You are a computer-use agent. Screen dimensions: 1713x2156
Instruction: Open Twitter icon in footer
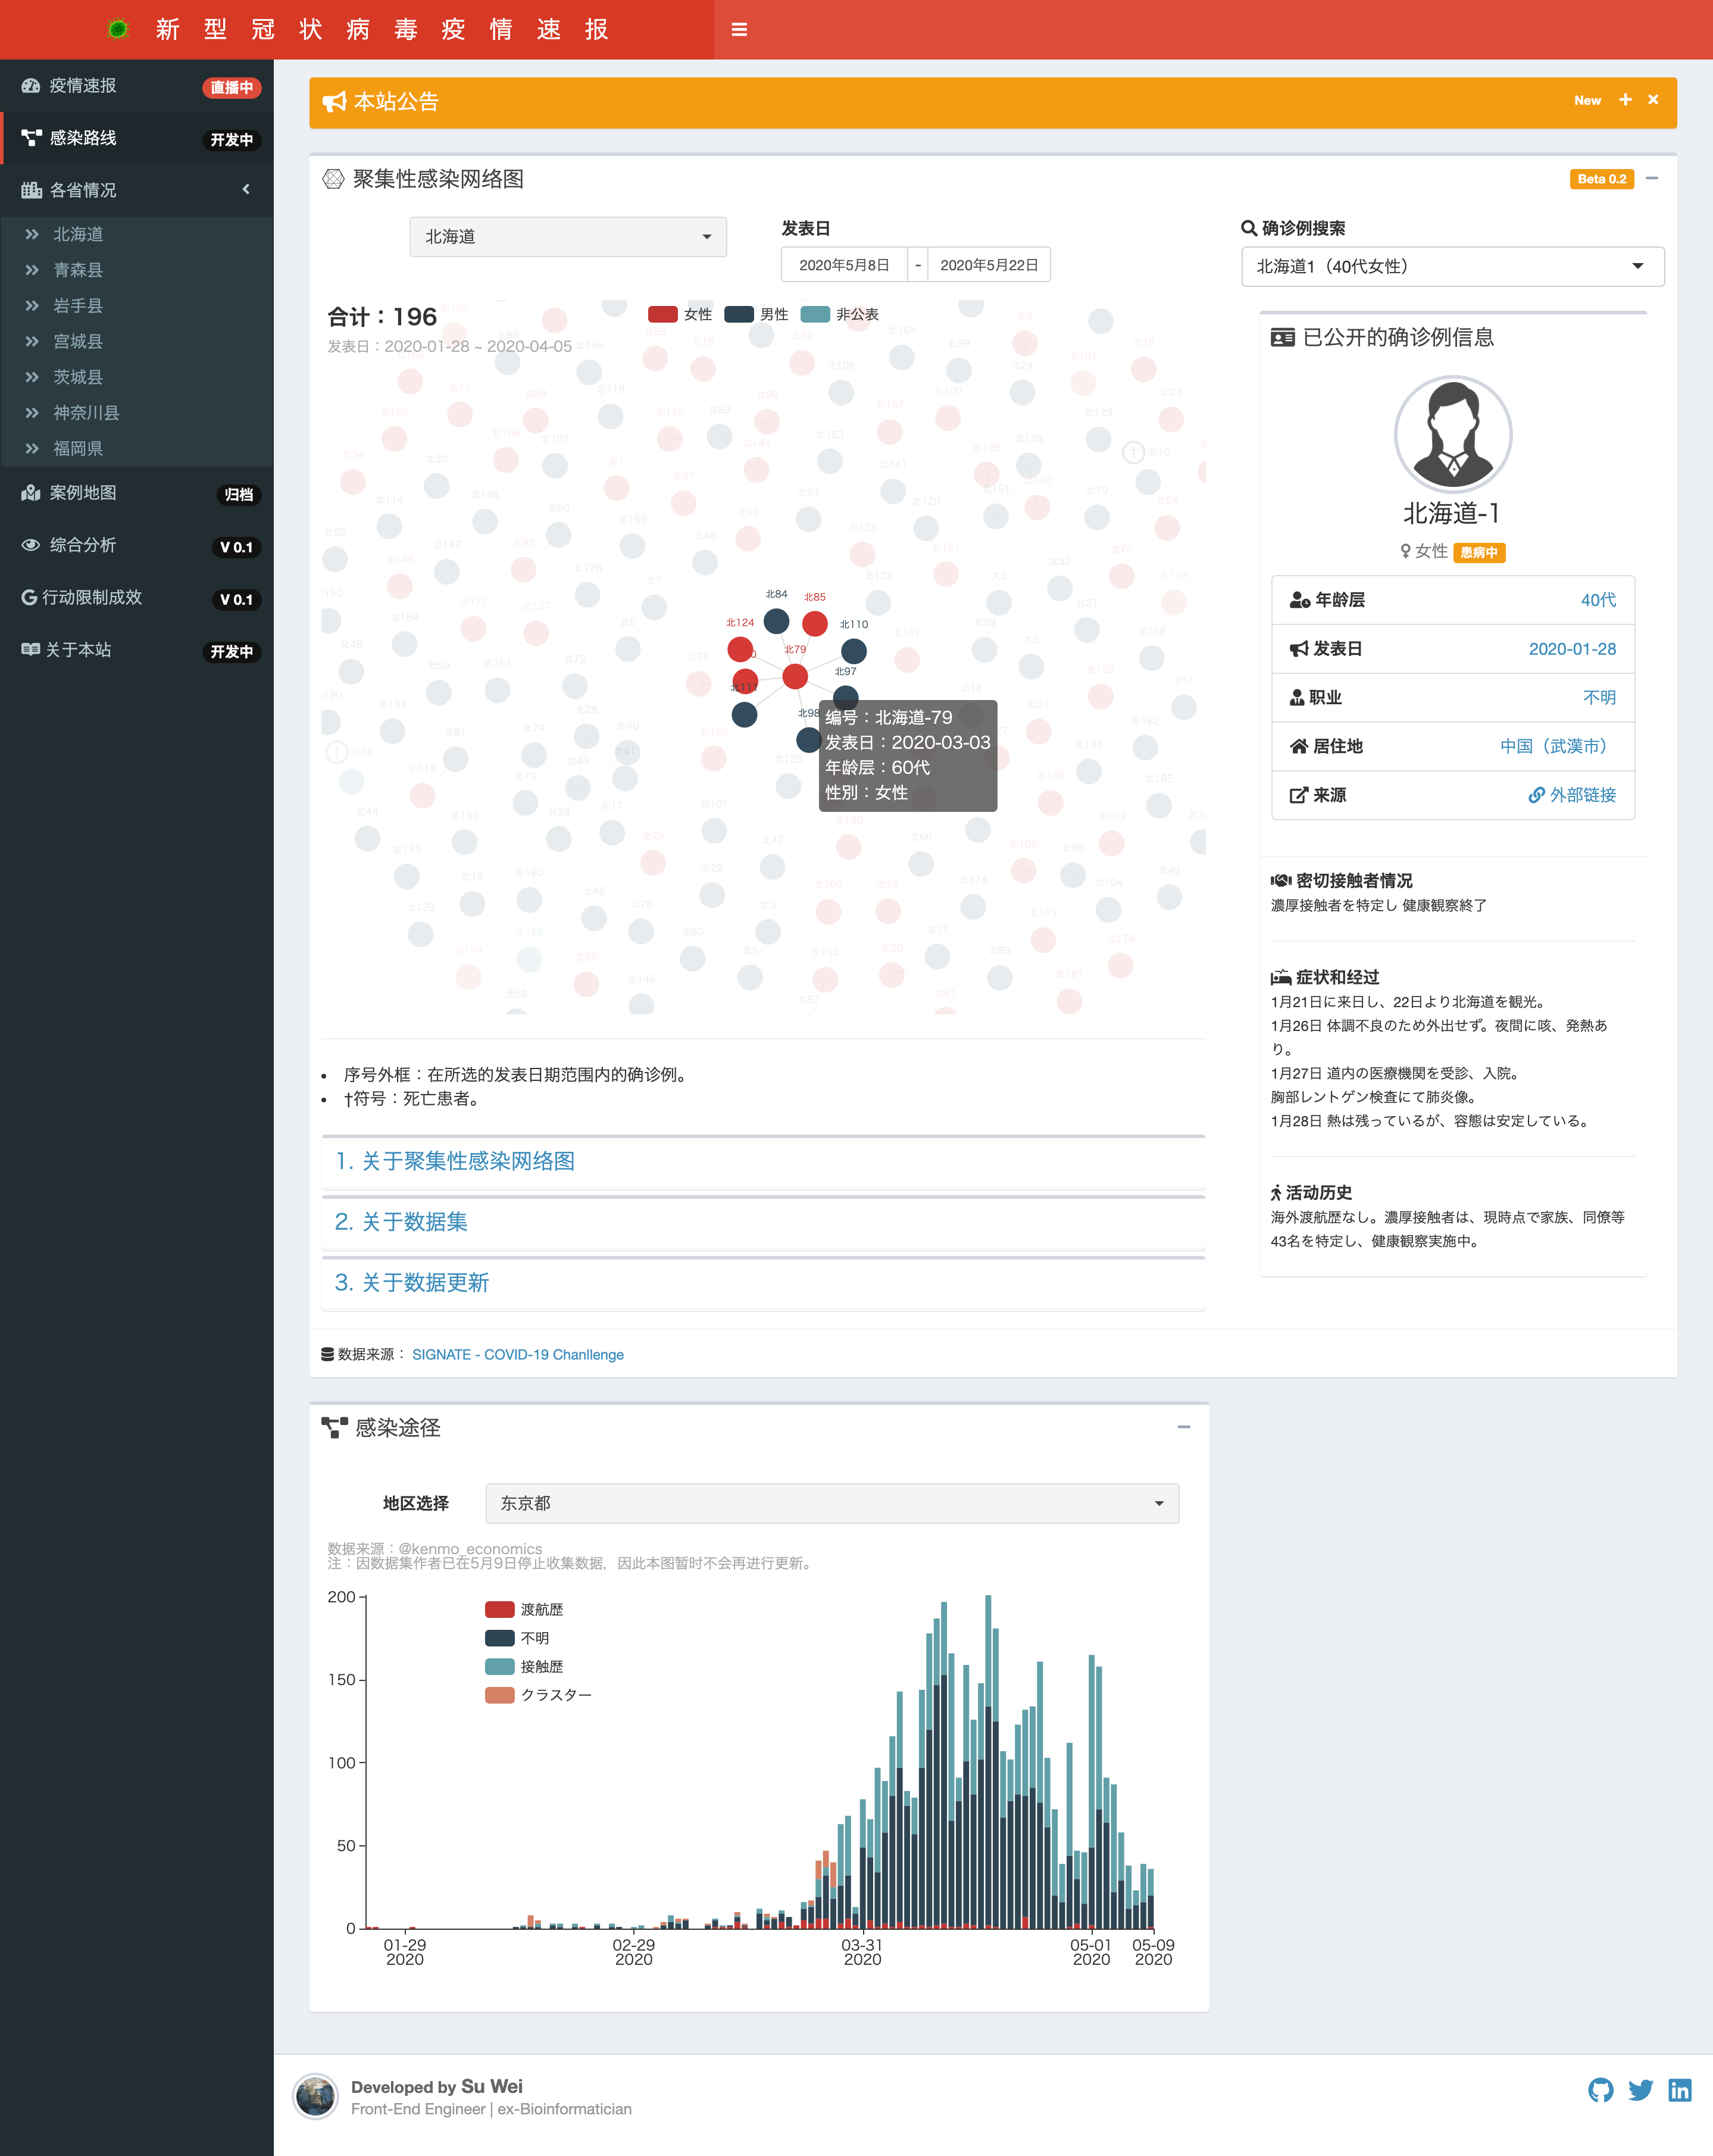pyautogui.click(x=1640, y=2090)
